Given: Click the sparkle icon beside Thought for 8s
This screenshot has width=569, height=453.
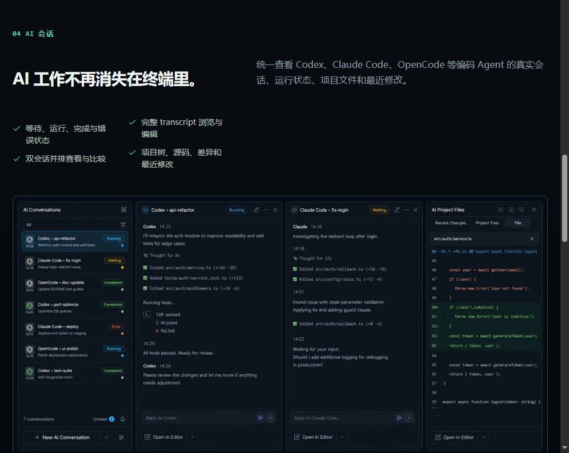Looking at the screenshot, I should click(146, 256).
